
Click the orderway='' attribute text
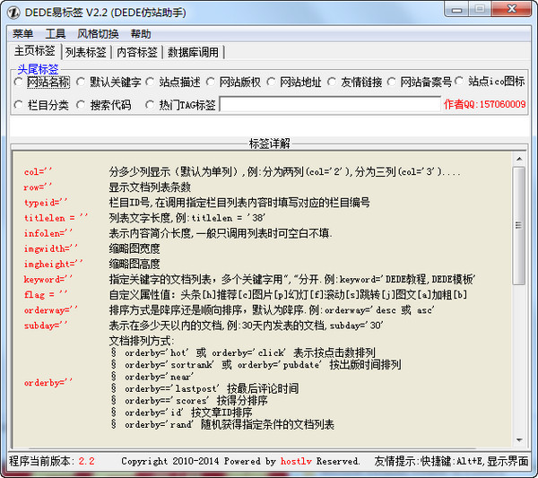coord(51,310)
